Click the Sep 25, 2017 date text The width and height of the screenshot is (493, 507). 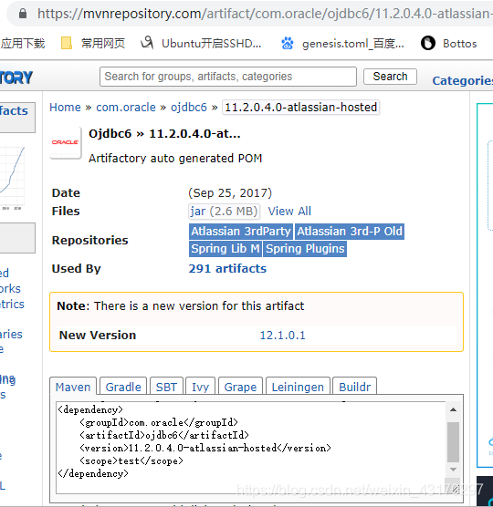pos(230,193)
